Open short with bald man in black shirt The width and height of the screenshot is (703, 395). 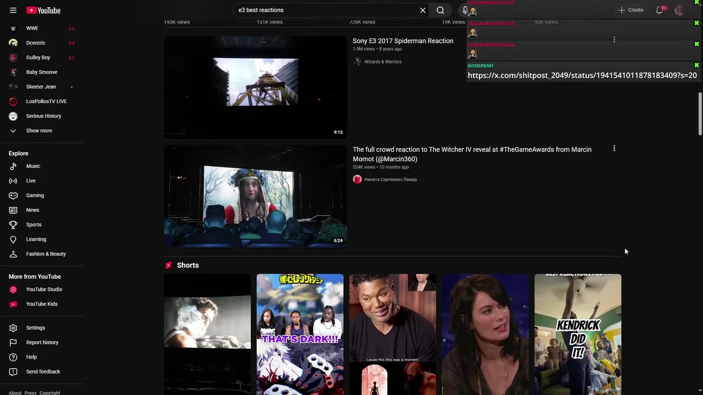(x=393, y=334)
